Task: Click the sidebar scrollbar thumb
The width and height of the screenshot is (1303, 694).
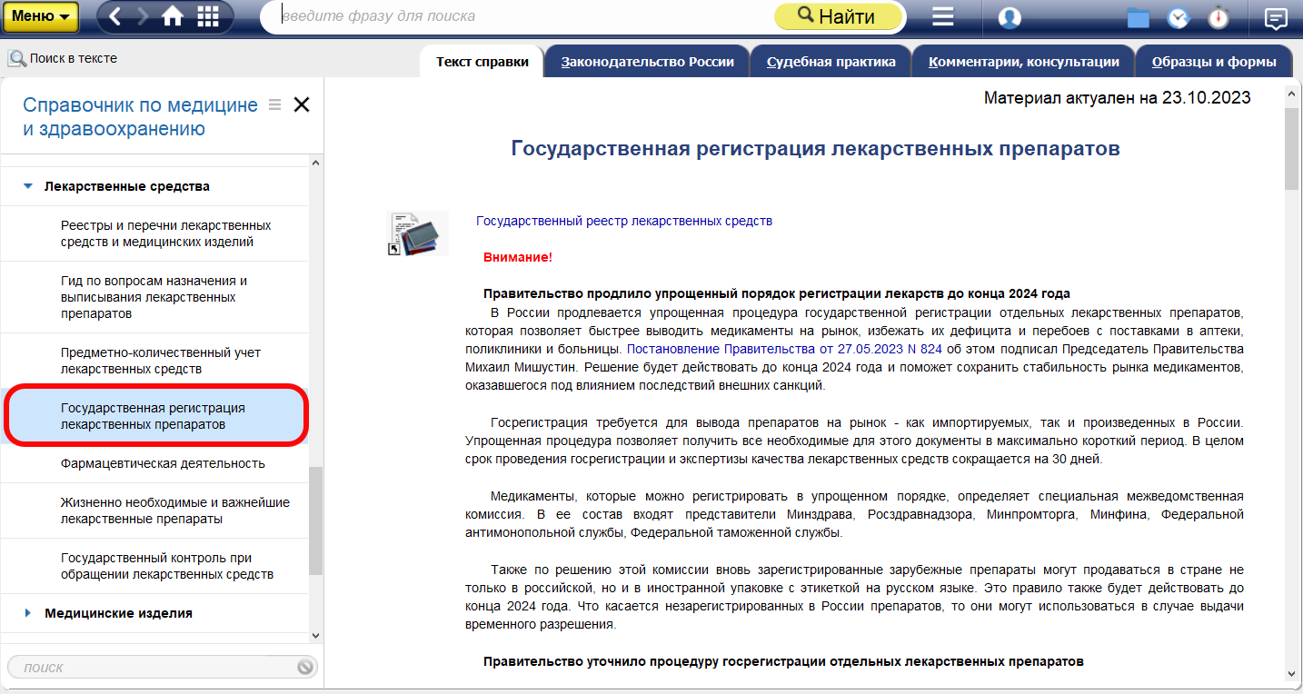Action: [315, 520]
